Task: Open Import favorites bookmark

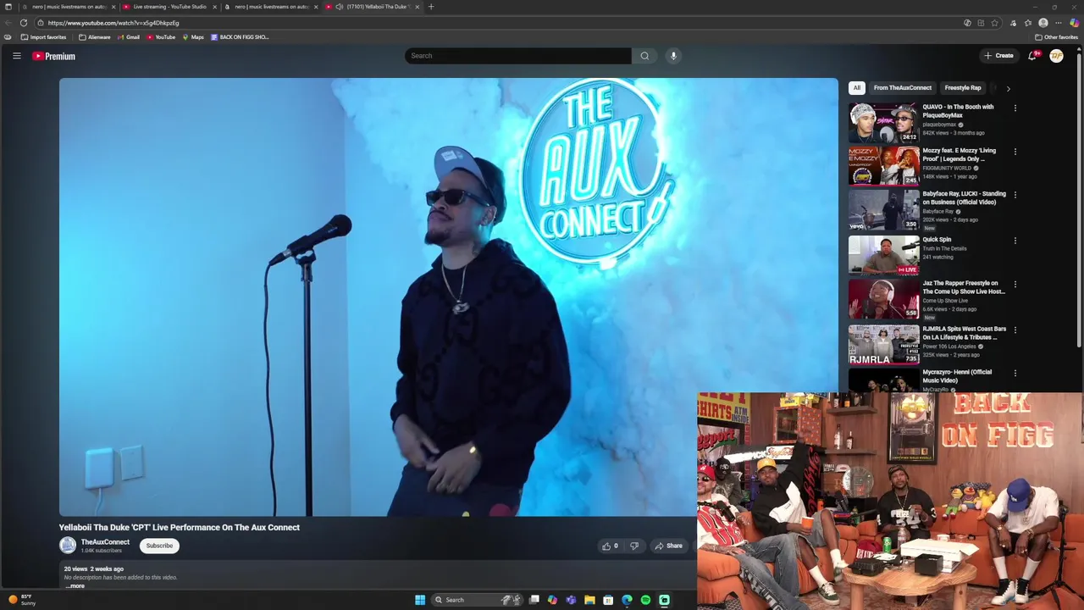Action: click(x=43, y=37)
